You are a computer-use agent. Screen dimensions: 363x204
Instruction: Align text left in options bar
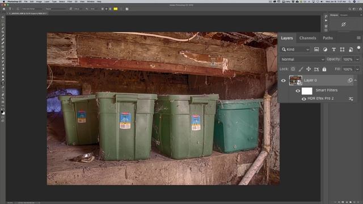(x=103, y=9)
